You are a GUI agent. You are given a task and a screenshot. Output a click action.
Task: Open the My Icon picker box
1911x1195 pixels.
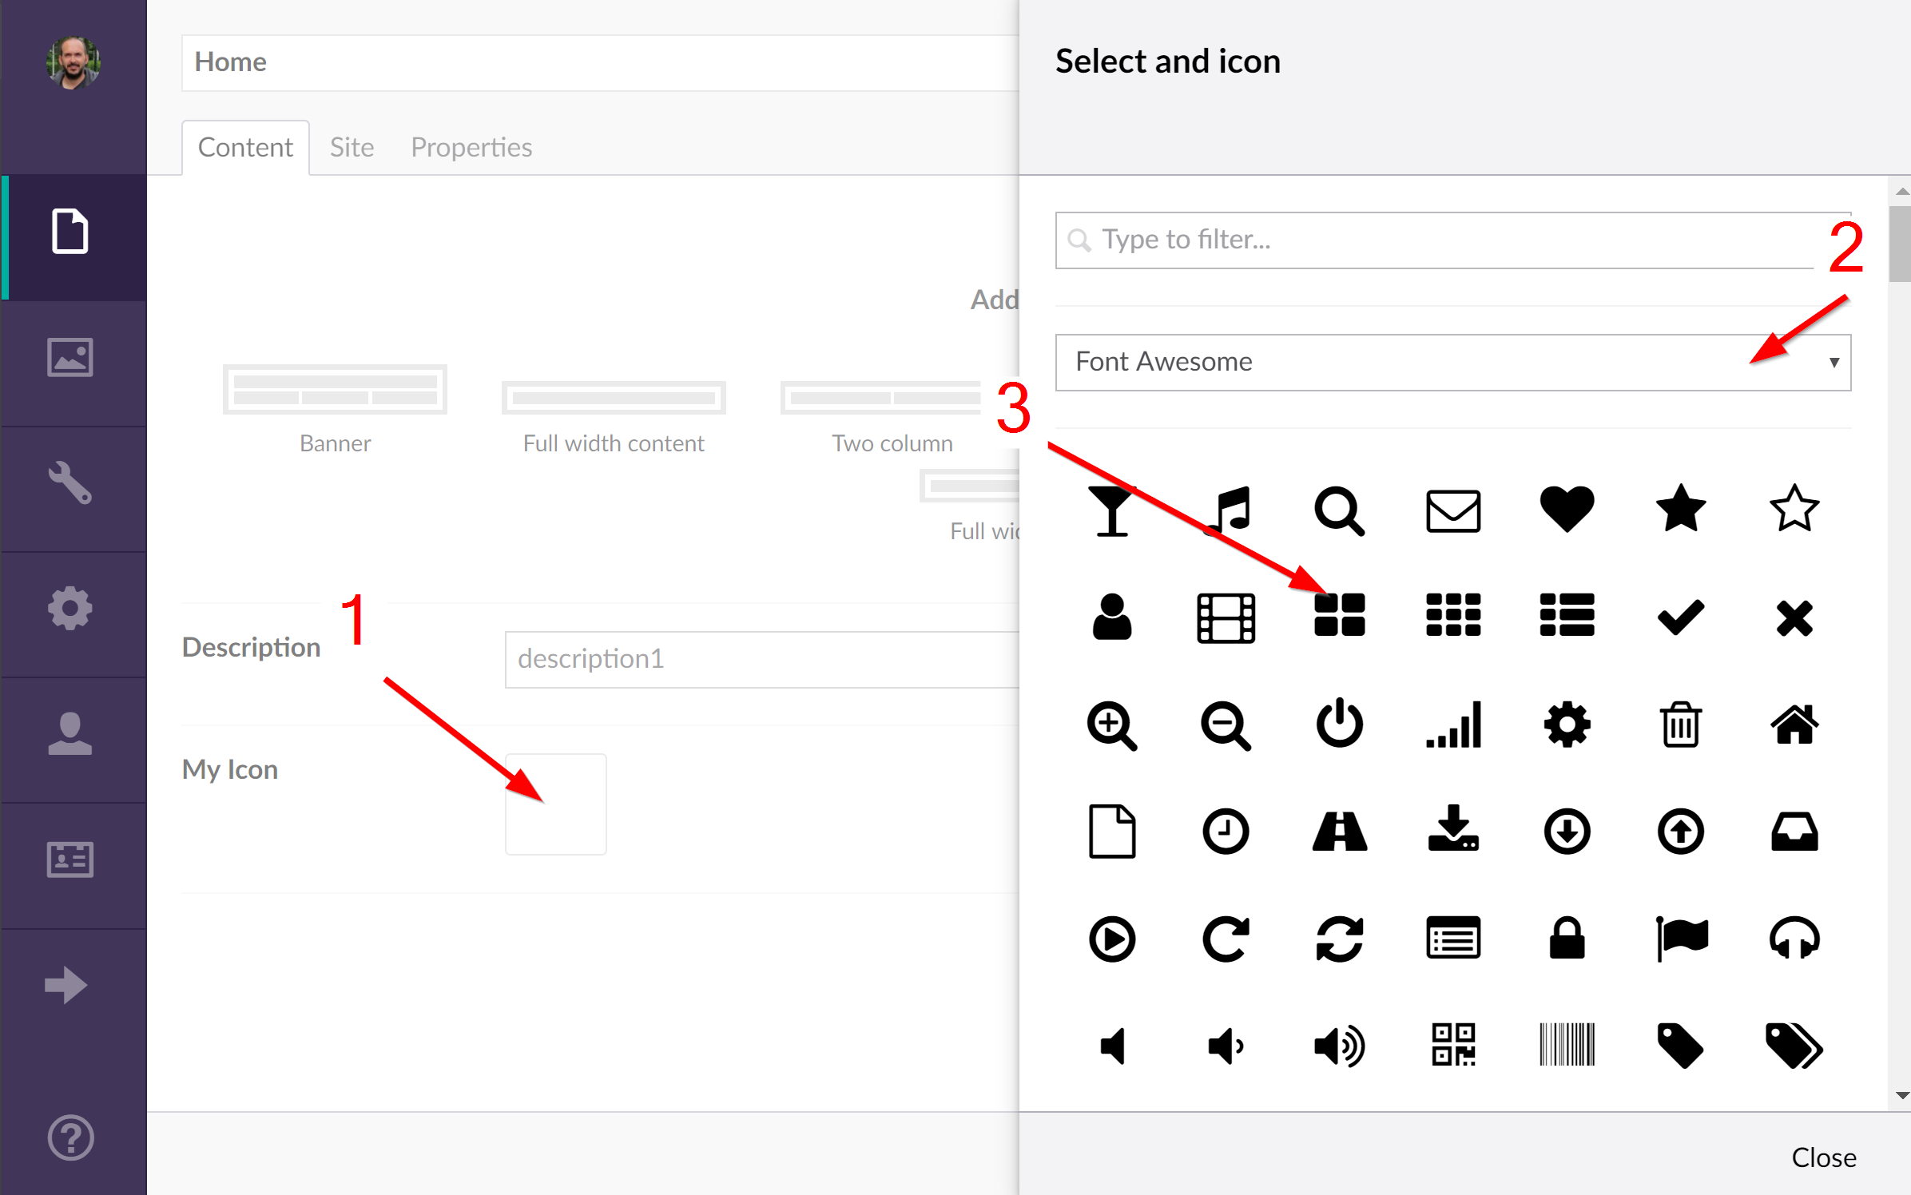pyautogui.click(x=555, y=804)
